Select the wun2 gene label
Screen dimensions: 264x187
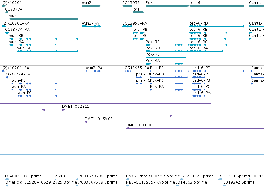point(86,3)
